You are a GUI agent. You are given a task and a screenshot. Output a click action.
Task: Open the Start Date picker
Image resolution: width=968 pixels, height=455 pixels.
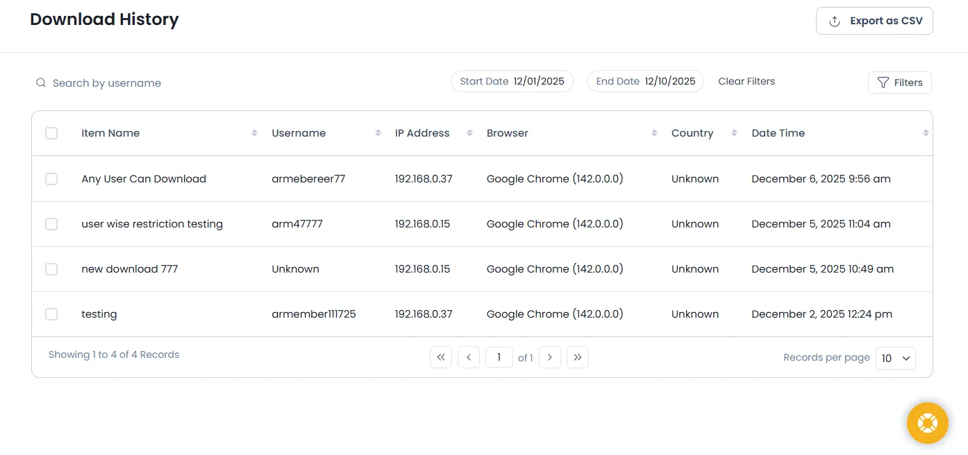coord(512,82)
